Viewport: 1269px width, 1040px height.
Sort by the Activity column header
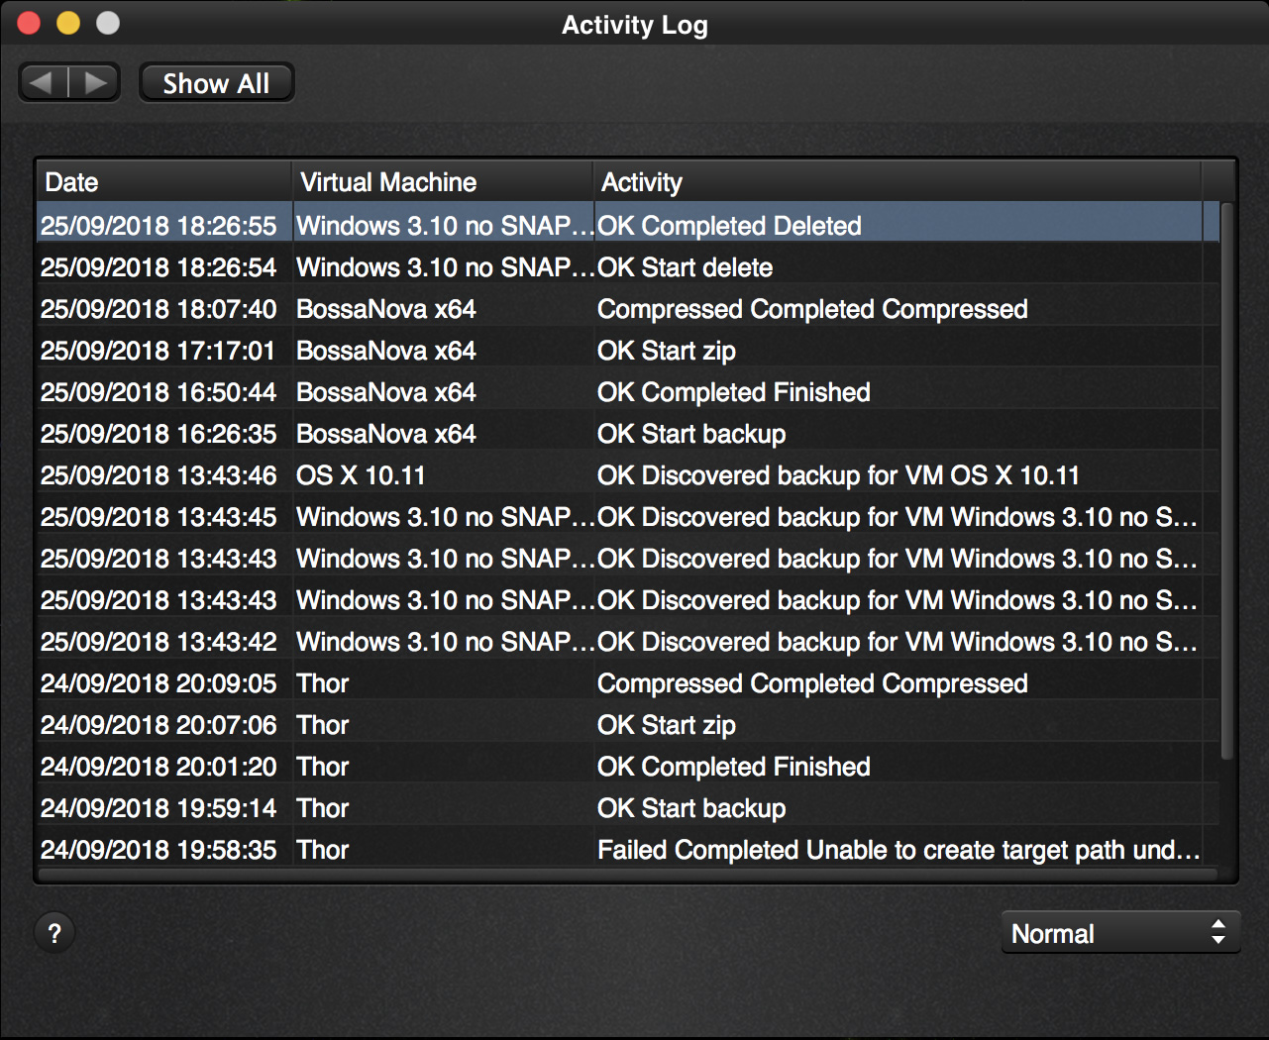pos(898,182)
